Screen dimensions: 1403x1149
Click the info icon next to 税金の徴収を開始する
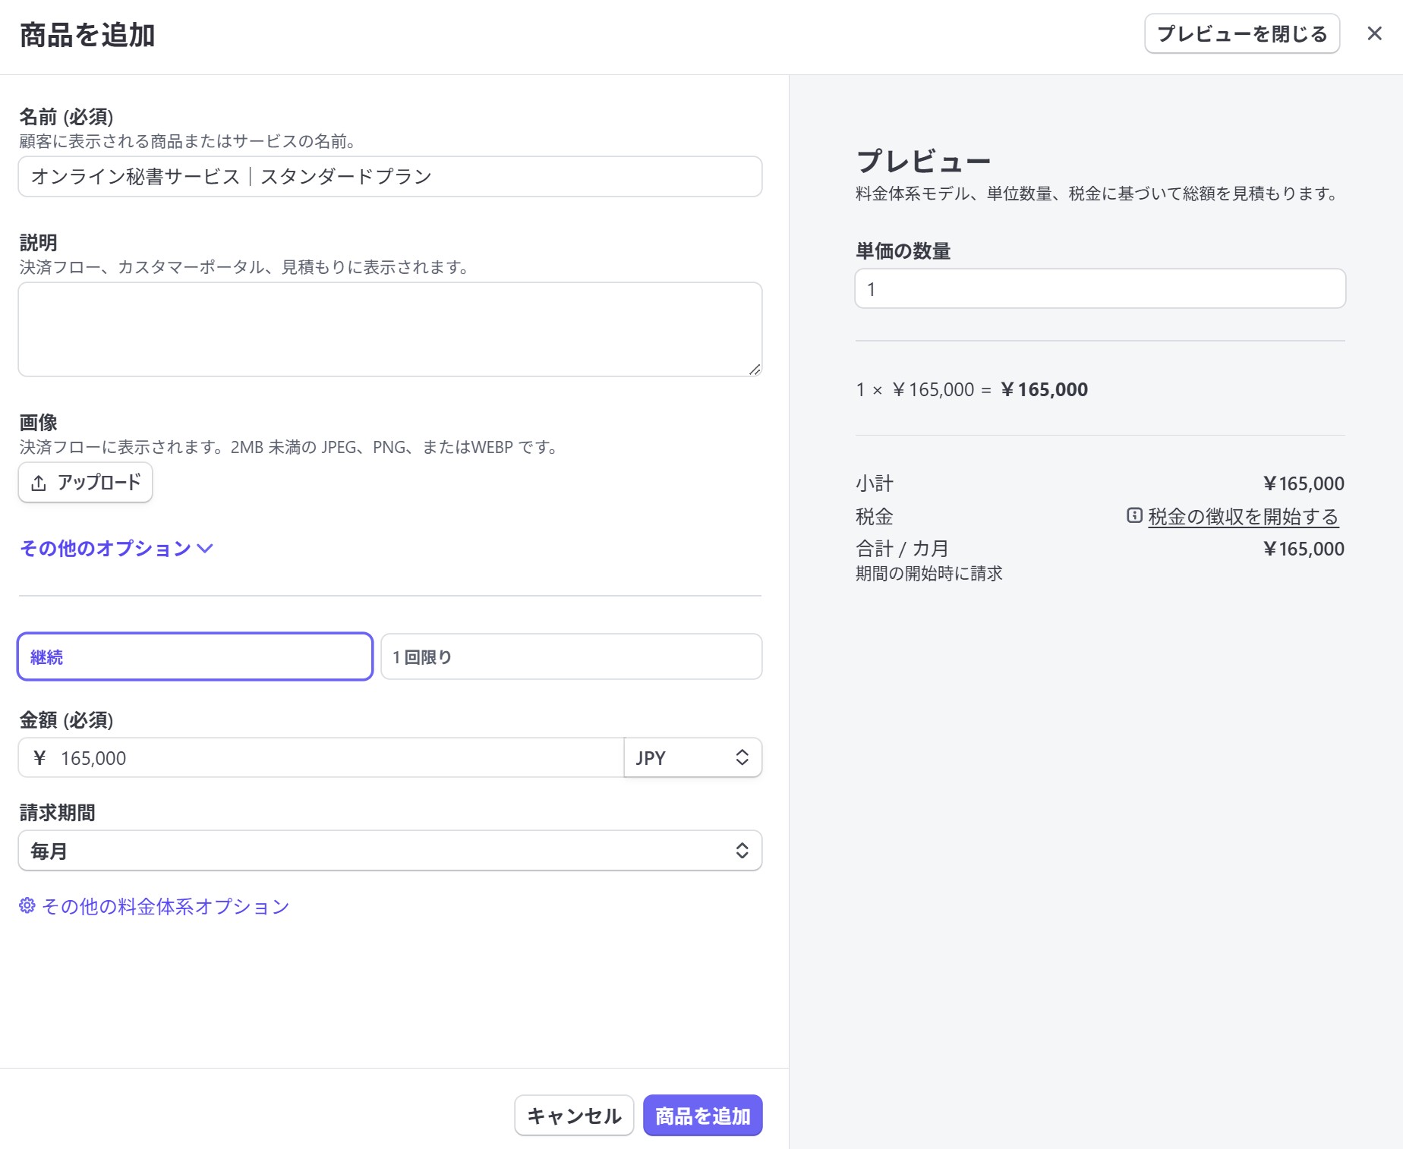point(1134,516)
